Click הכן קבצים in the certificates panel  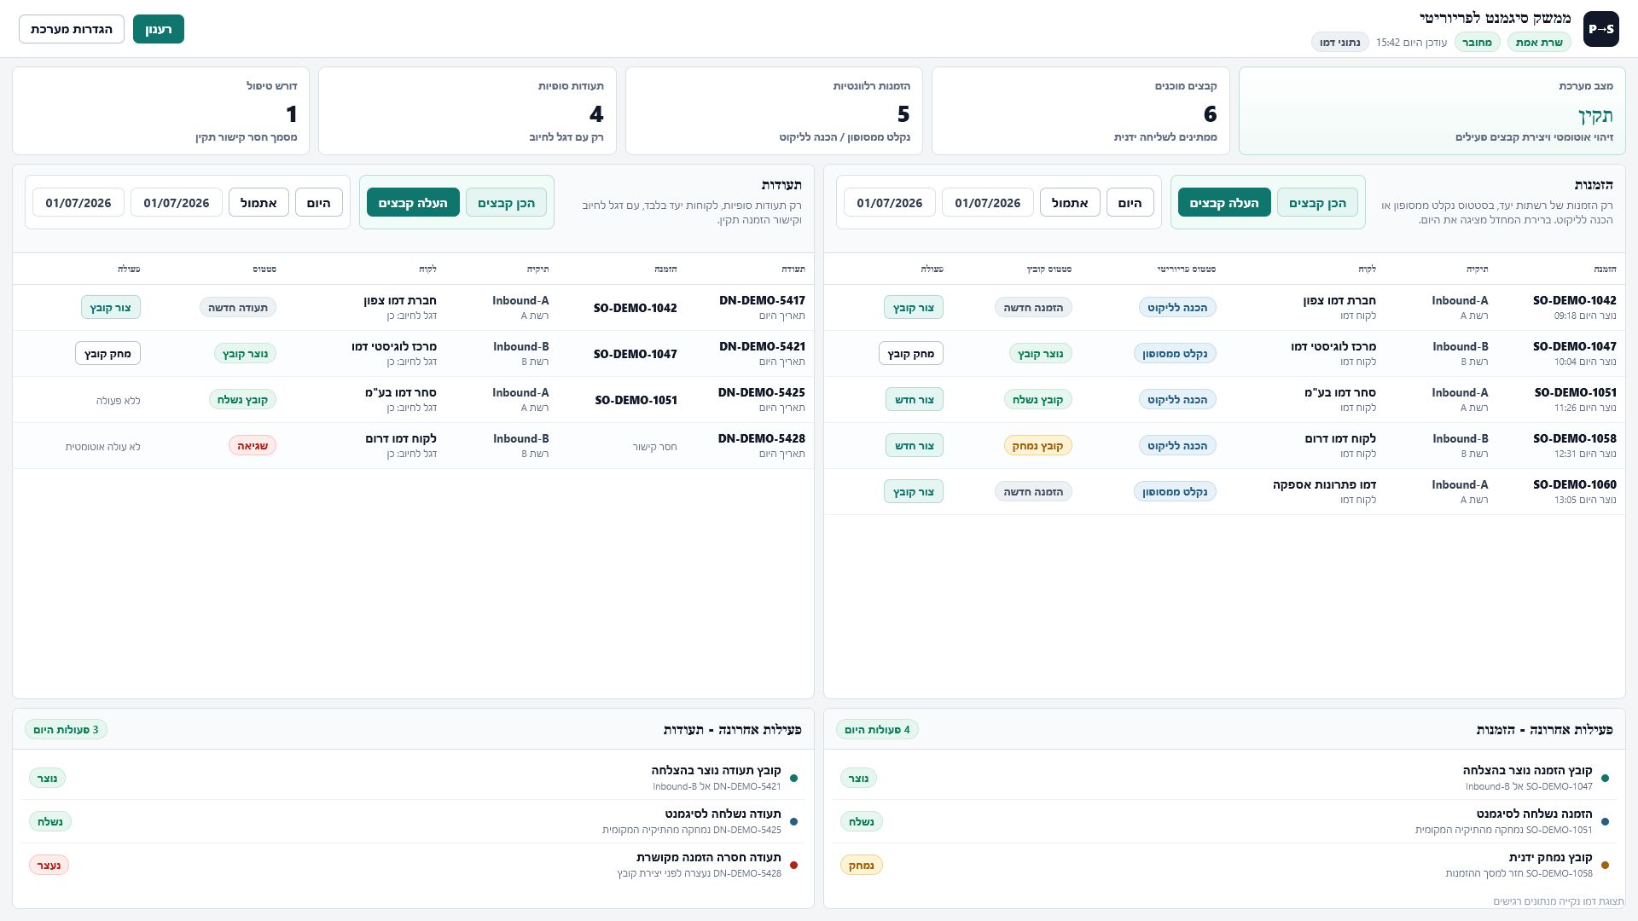coord(506,202)
